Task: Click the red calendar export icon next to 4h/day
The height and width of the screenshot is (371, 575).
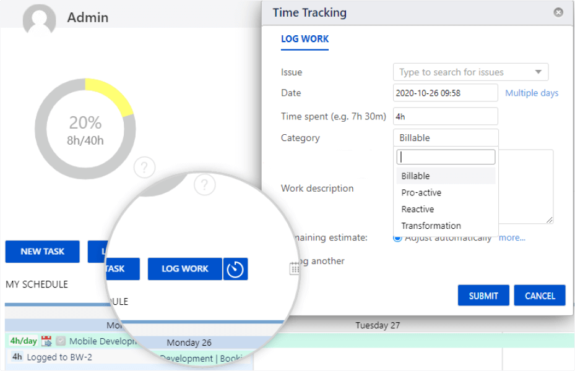Action: [46, 341]
